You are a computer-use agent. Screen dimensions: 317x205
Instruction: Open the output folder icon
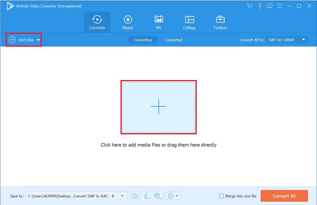click(x=135, y=196)
